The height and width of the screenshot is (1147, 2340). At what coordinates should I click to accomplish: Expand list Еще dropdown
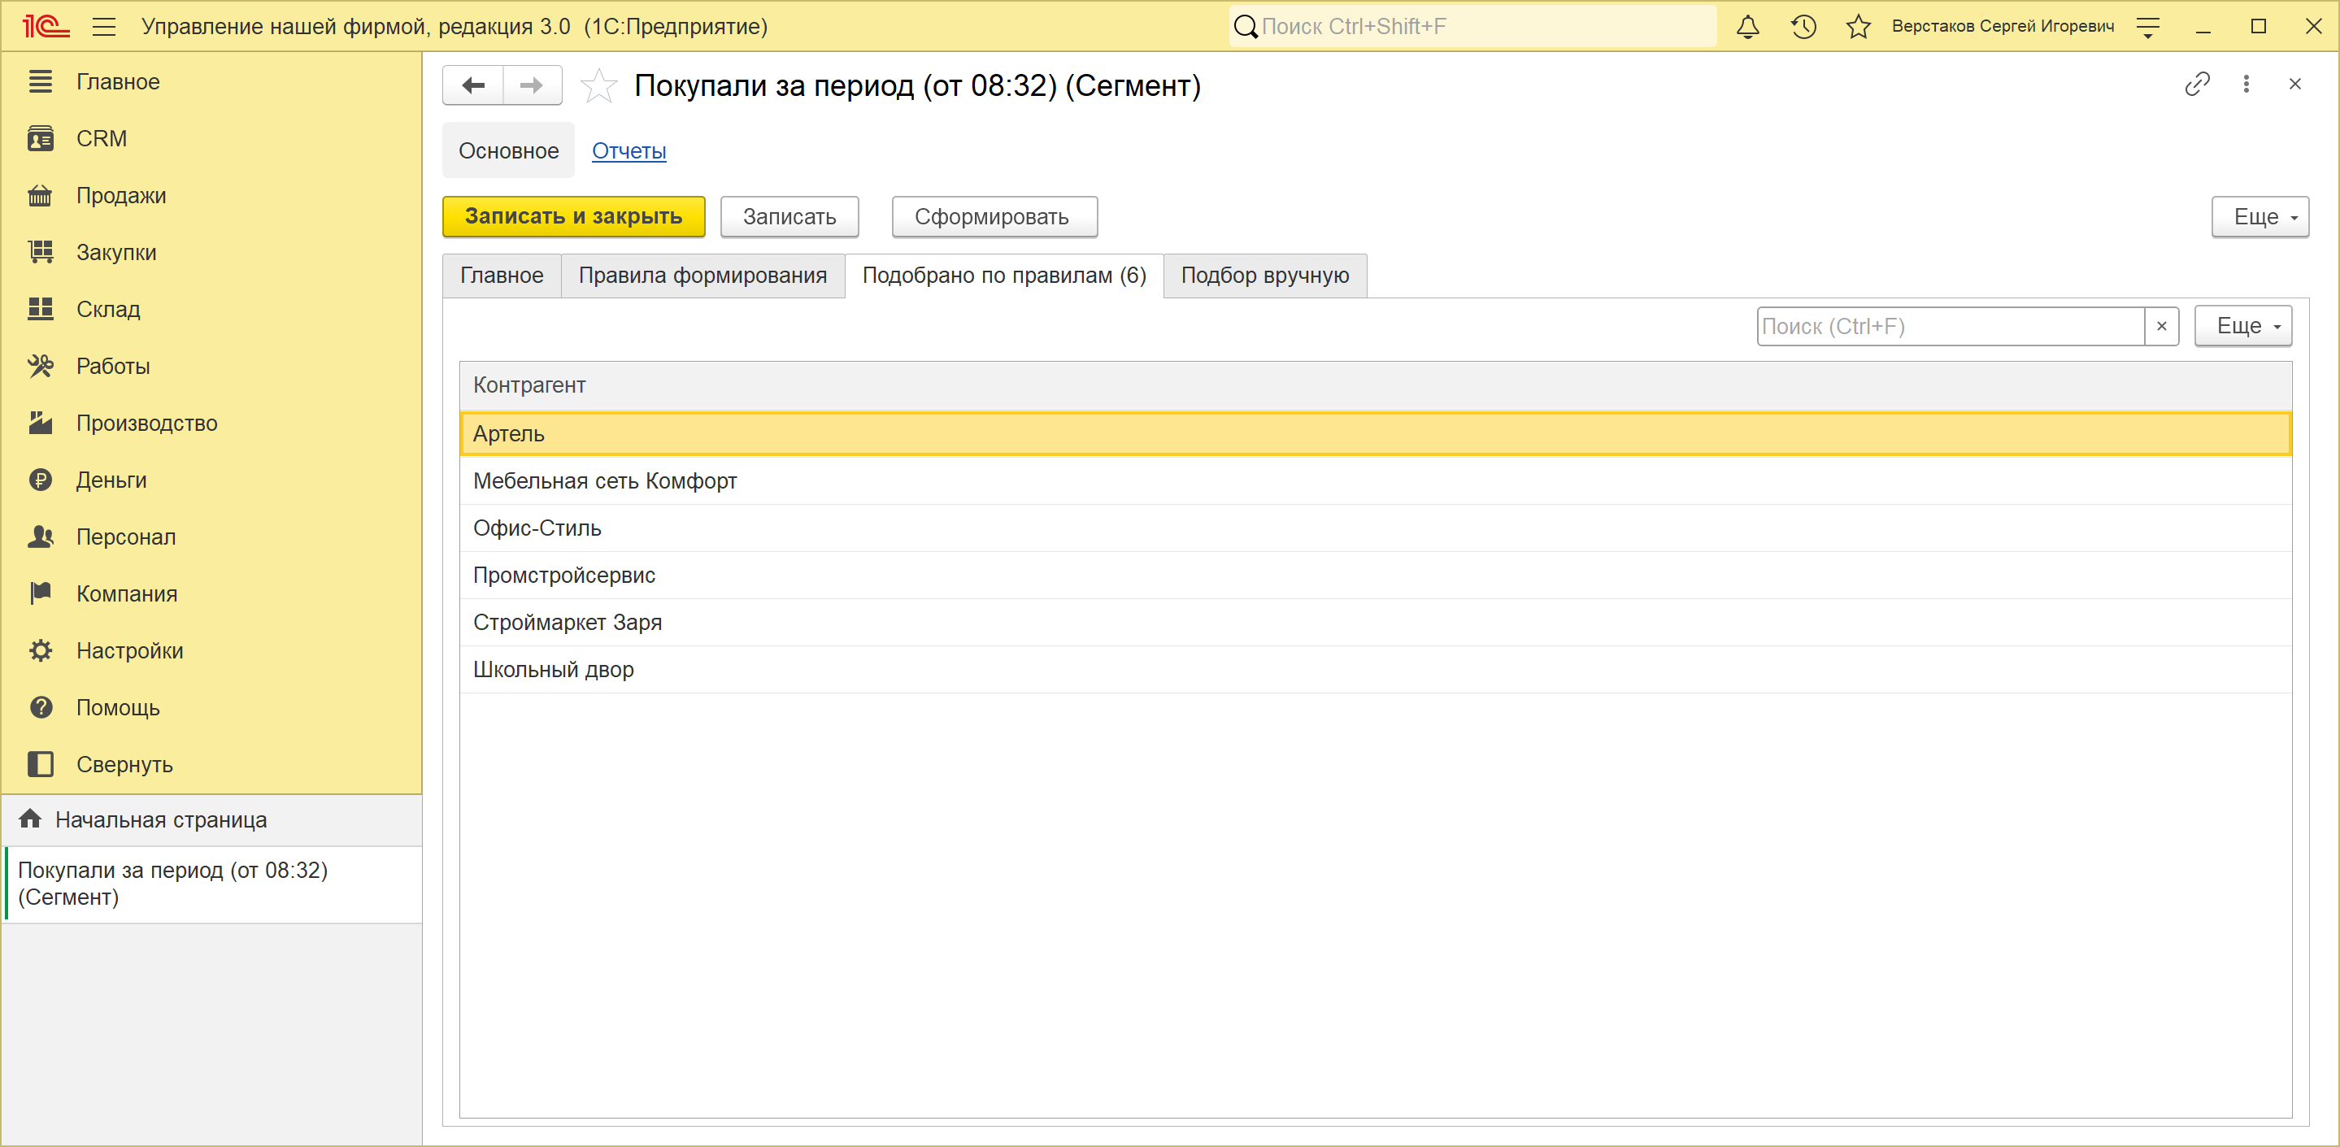coord(2242,326)
